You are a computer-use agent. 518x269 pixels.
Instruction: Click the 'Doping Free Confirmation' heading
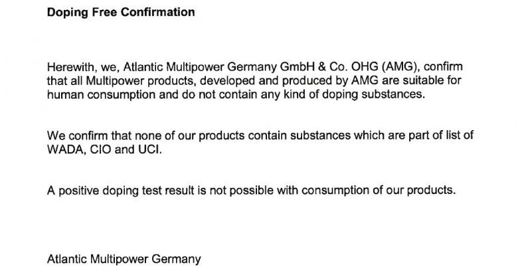click(121, 13)
